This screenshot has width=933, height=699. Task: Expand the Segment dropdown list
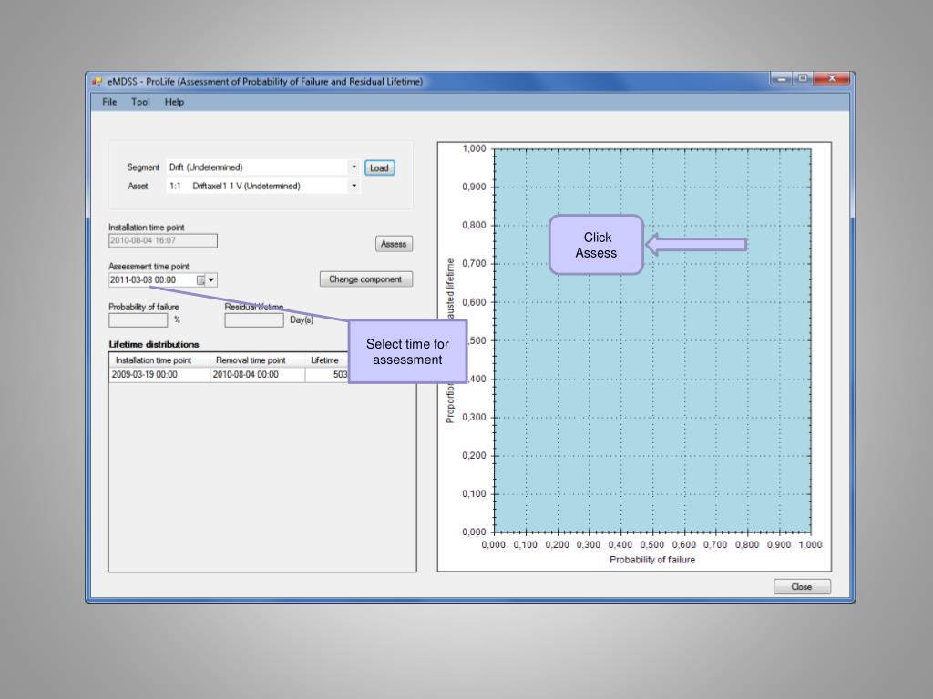[x=354, y=167]
